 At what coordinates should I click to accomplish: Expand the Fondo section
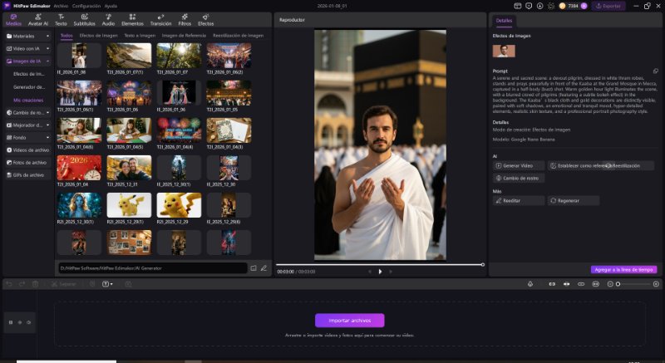(x=28, y=137)
